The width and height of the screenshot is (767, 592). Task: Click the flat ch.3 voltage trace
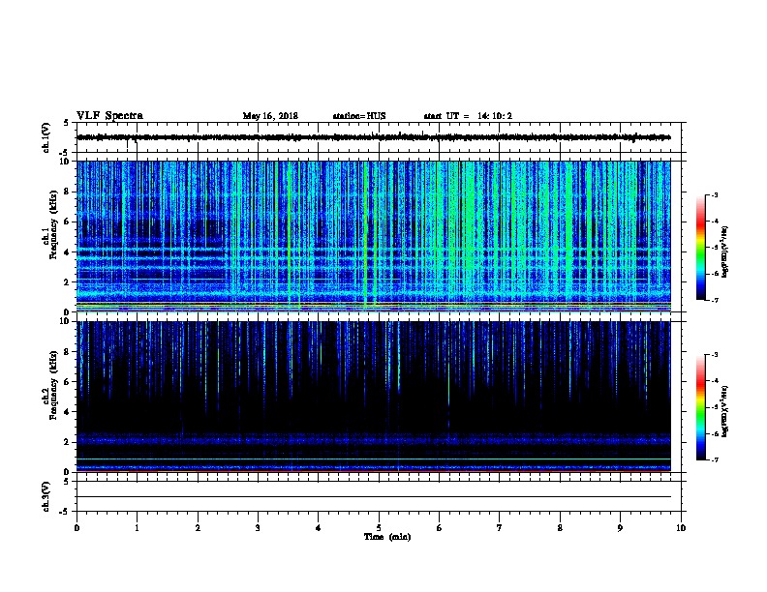(374, 497)
